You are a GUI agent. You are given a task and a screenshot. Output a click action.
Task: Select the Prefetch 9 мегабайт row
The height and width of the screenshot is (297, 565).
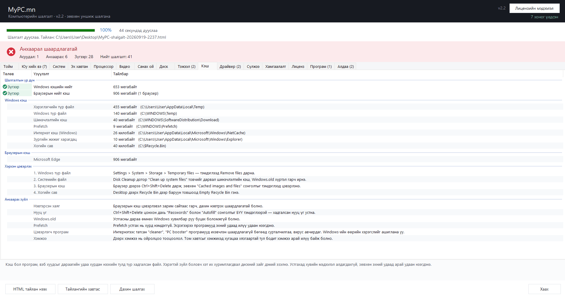pos(285,126)
